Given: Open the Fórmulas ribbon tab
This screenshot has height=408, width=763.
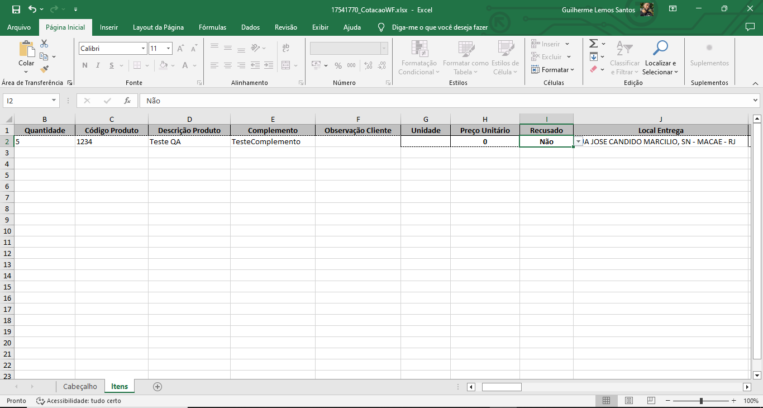Looking at the screenshot, I should click(212, 27).
